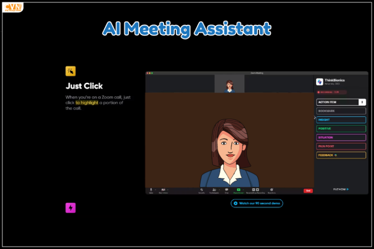Screen dimensions: 374x249
Task: Click the pink lightning bolt icon
Action: point(70,208)
